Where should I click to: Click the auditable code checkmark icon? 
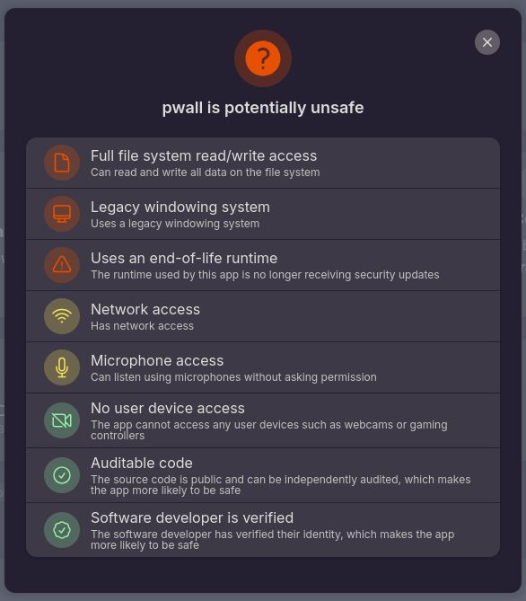(x=62, y=475)
